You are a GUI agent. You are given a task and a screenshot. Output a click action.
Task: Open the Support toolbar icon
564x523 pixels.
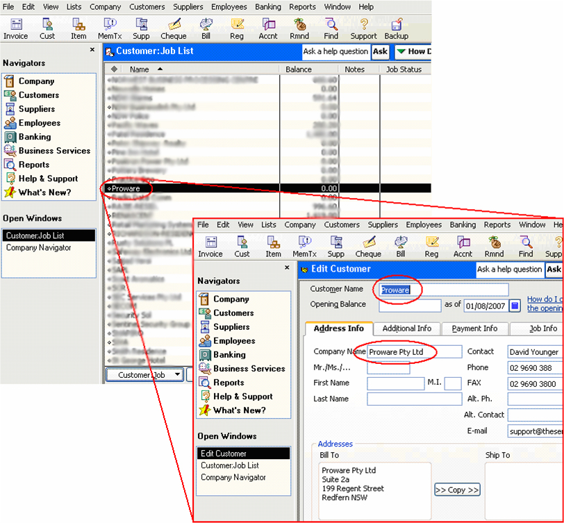(x=363, y=28)
